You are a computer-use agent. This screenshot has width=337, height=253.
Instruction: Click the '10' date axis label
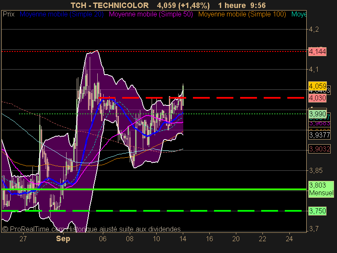156,239
